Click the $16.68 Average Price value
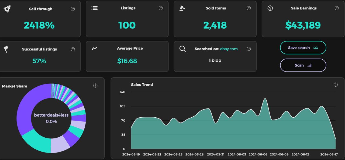The width and height of the screenshot is (345, 160). tap(127, 61)
